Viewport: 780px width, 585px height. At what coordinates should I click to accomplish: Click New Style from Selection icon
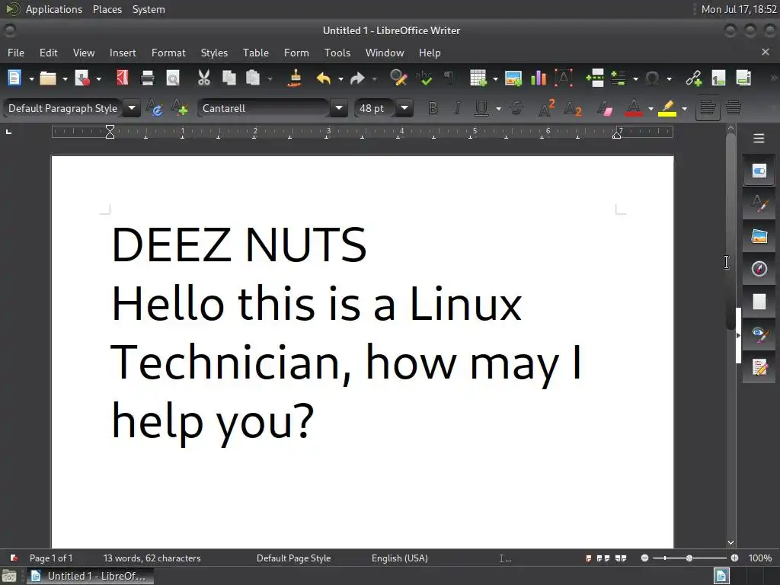point(179,107)
